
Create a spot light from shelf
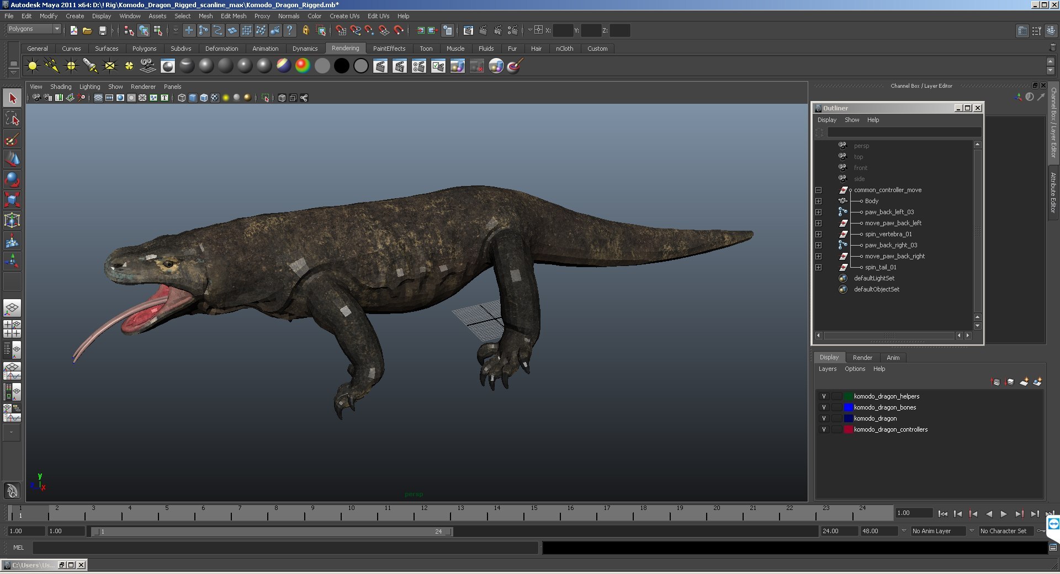click(x=91, y=66)
